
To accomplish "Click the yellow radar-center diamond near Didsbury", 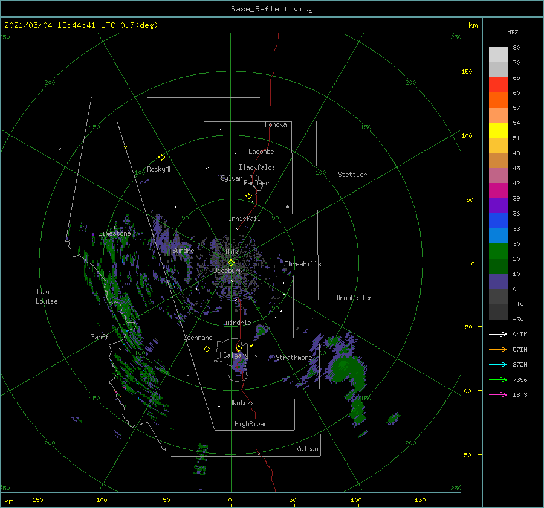I will pyautogui.click(x=231, y=263).
